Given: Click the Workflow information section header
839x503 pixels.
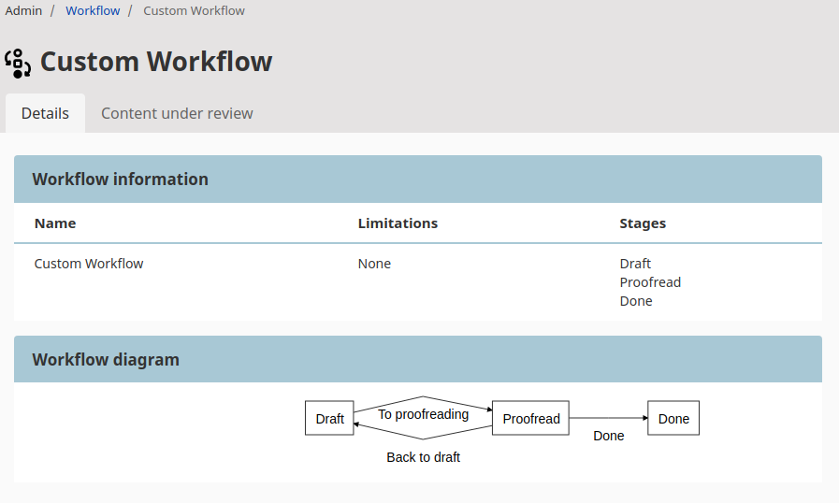Looking at the screenshot, I should pyautogui.click(x=418, y=180).
